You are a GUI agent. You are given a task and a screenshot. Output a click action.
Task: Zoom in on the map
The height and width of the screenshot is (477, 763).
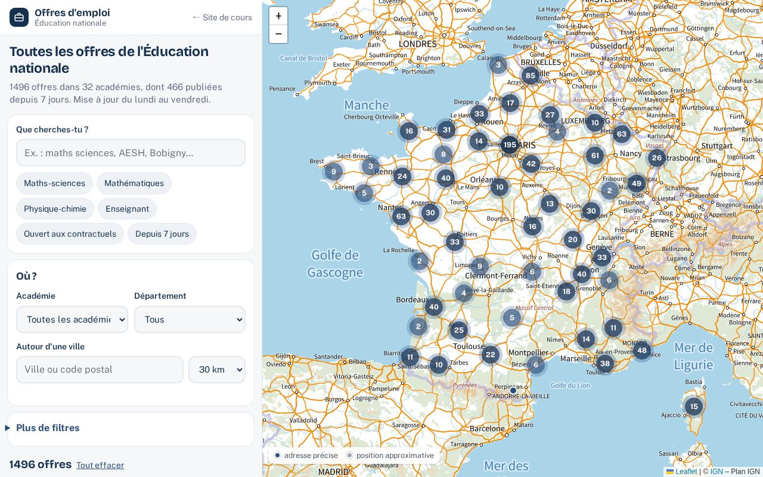(x=278, y=16)
